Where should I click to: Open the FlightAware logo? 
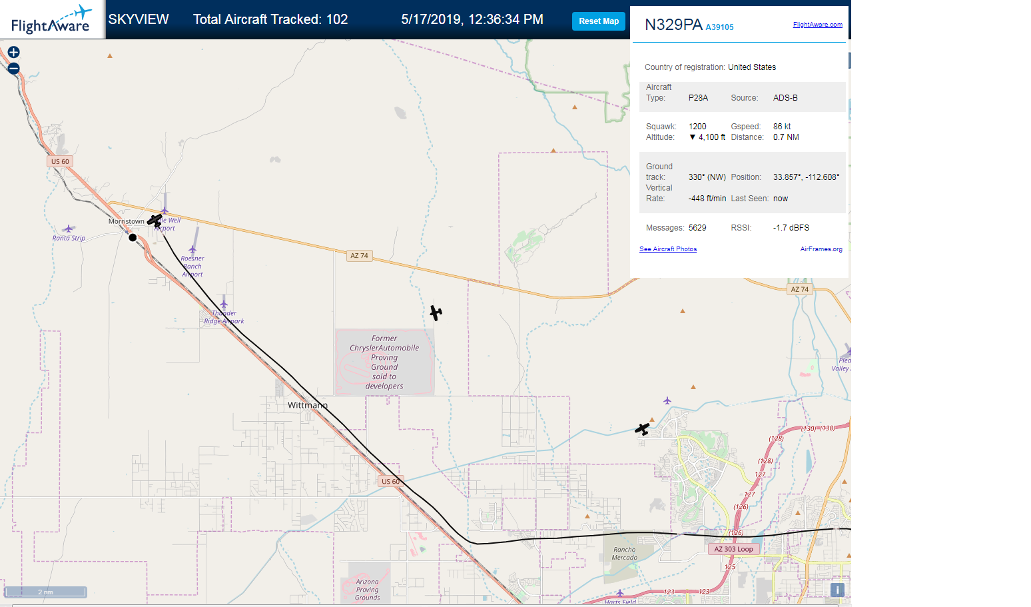point(51,20)
